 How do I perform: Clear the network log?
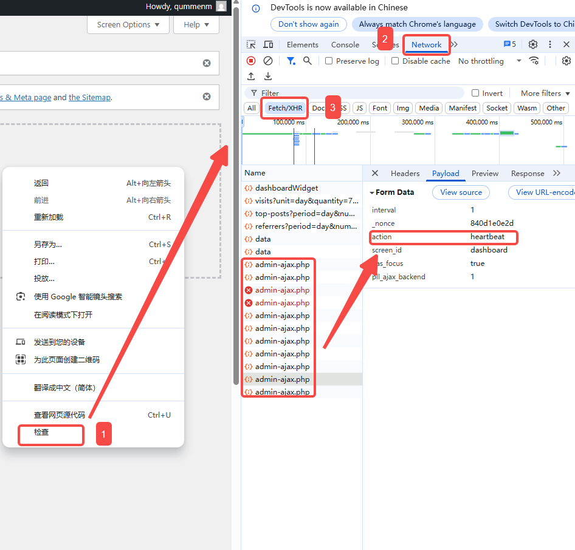tap(268, 61)
